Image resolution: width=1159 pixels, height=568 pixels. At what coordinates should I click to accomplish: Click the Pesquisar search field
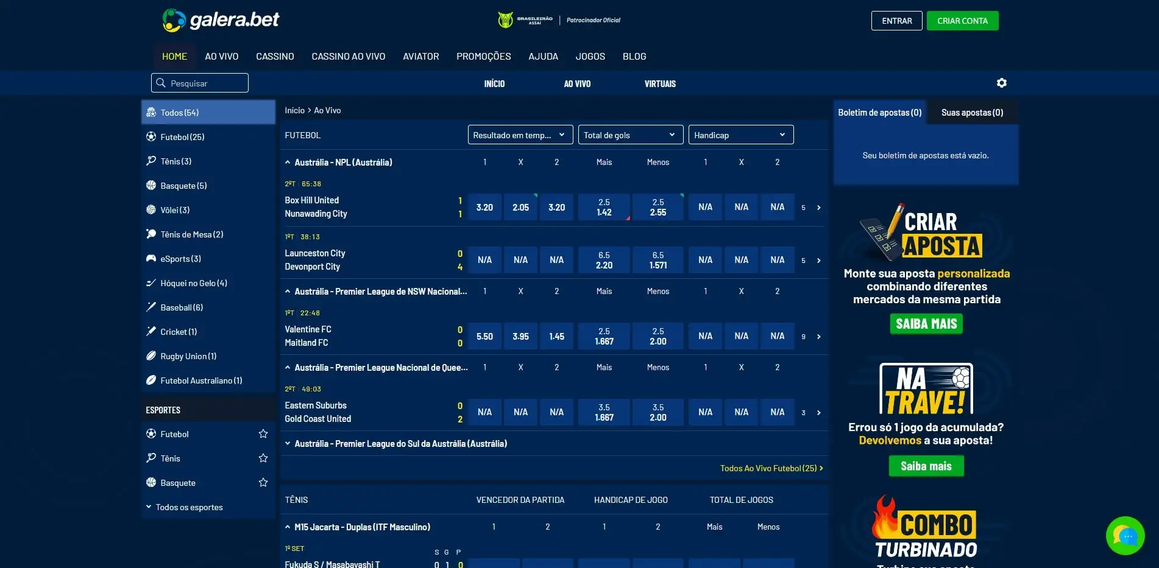pyautogui.click(x=199, y=83)
